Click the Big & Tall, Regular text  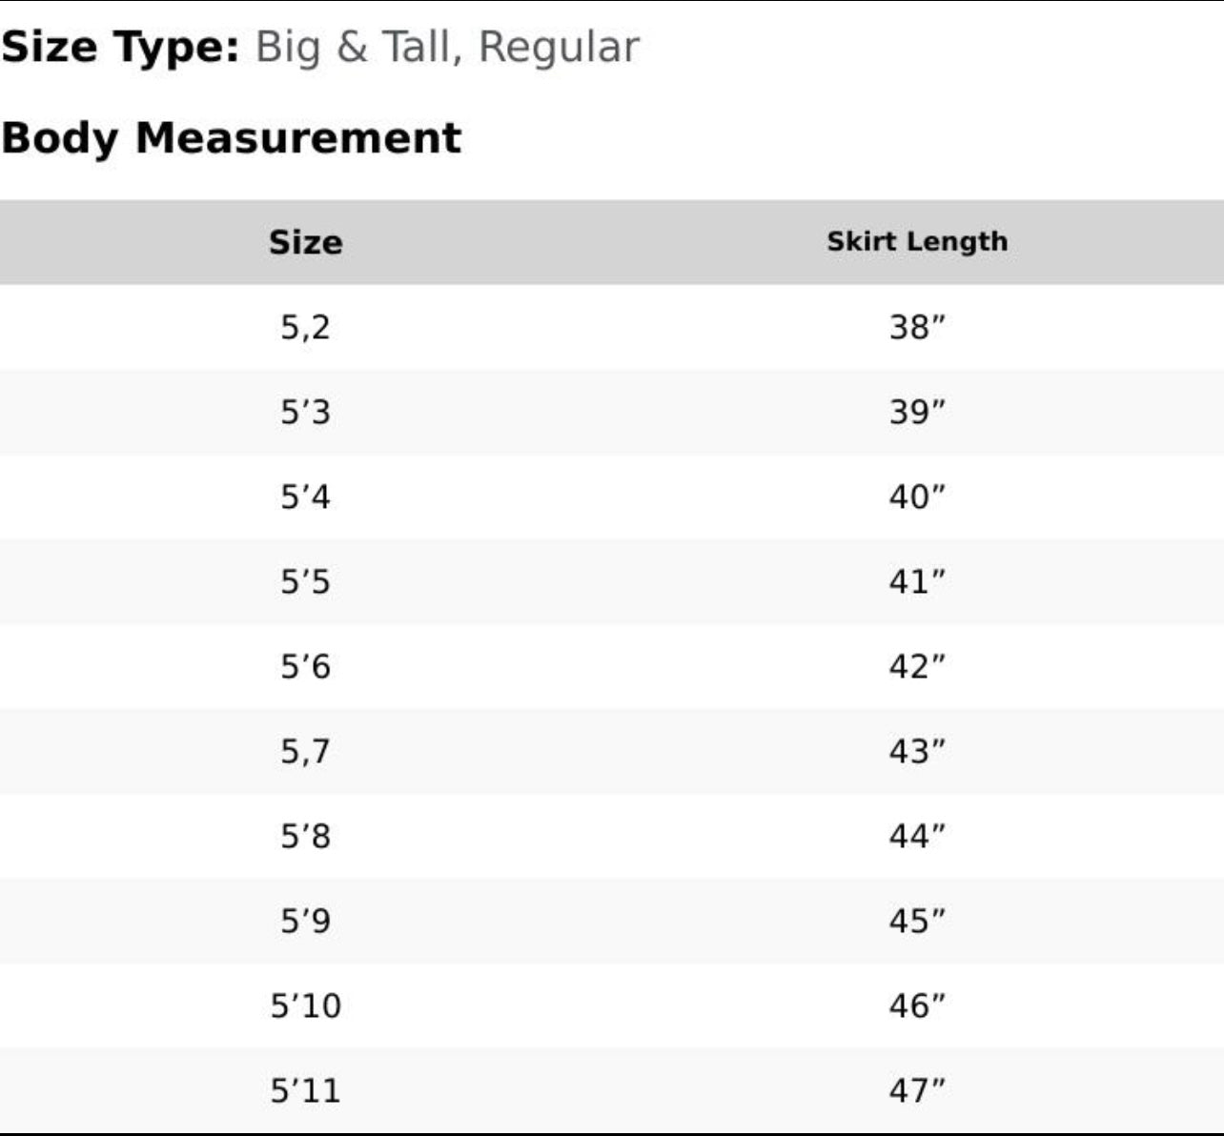(x=446, y=47)
